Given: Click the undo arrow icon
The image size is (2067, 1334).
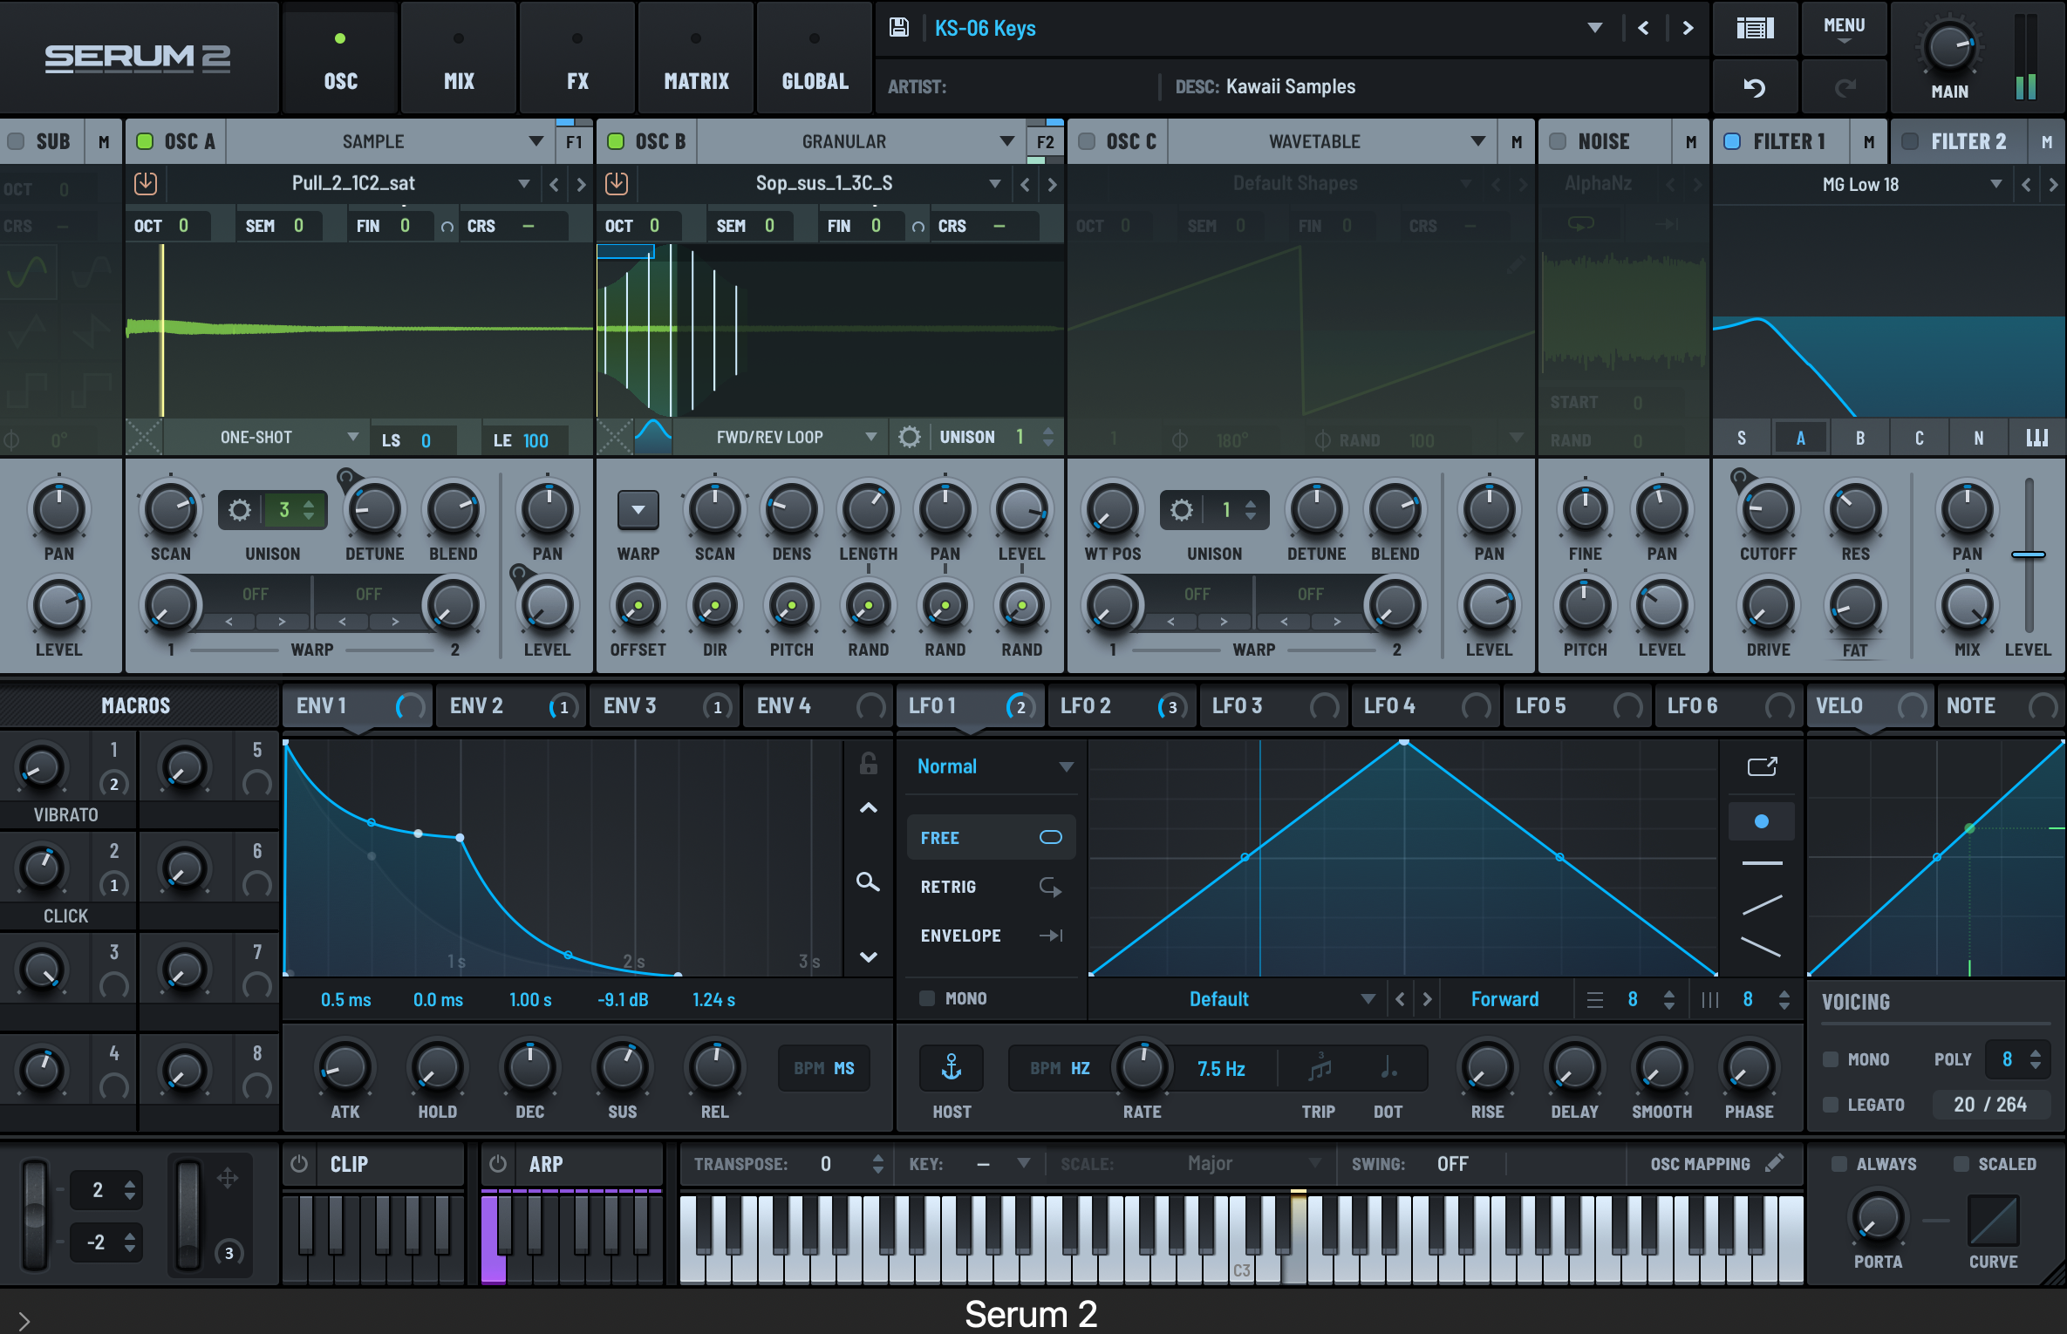Looking at the screenshot, I should [x=1754, y=87].
